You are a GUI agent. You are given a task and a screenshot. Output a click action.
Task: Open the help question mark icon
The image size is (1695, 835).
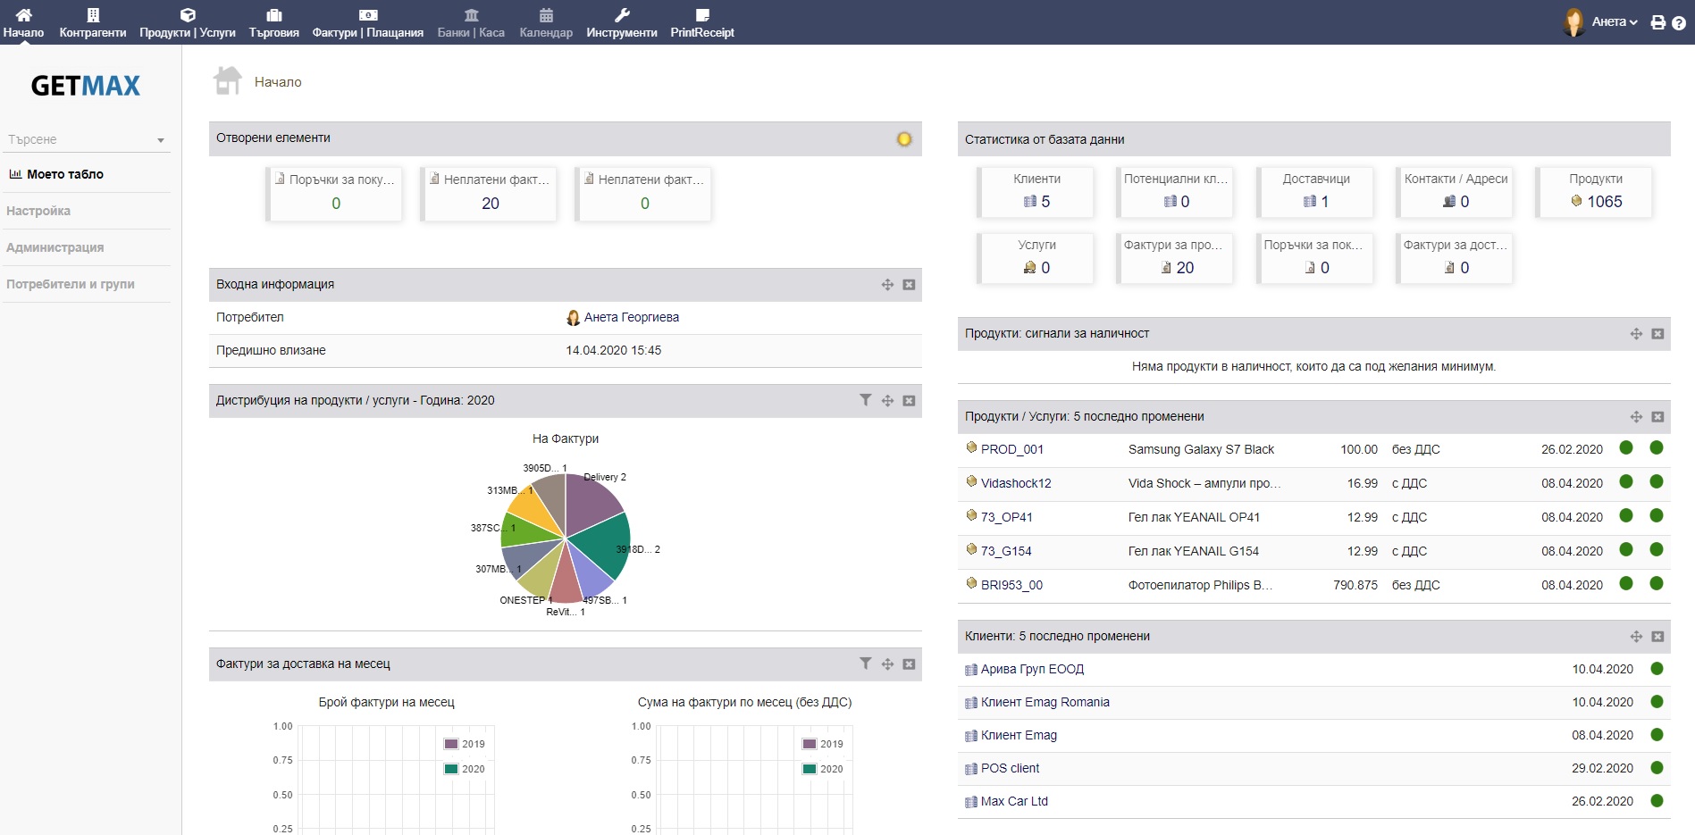point(1679,23)
